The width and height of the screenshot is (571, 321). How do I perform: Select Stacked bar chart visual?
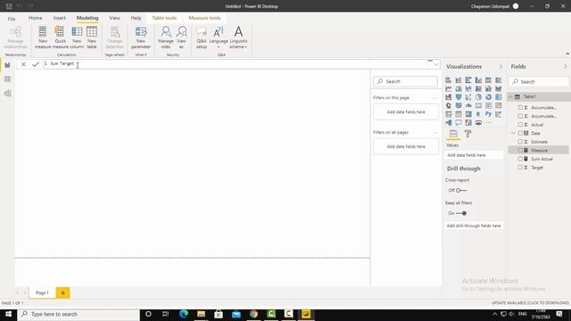tap(448, 80)
